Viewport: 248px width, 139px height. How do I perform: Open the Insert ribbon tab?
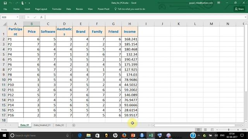[27, 9]
